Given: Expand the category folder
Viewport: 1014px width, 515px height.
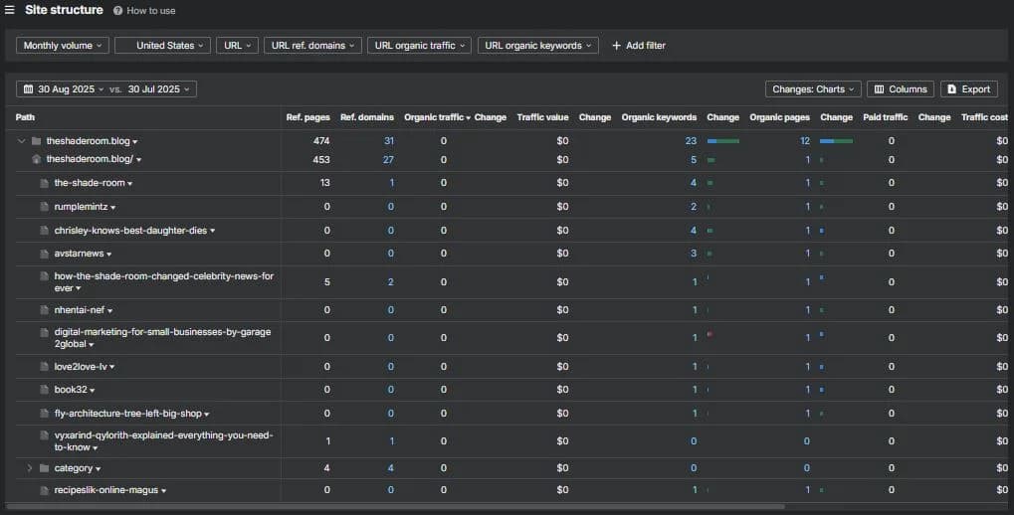Looking at the screenshot, I should (x=29, y=468).
